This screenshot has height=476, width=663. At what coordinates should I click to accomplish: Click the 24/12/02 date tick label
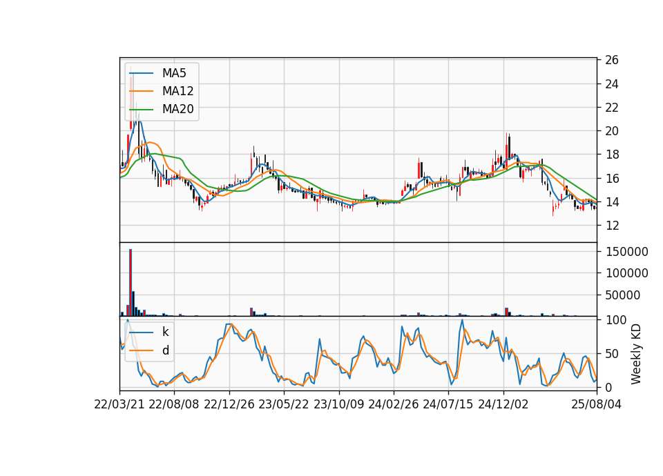click(x=503, y=404)
